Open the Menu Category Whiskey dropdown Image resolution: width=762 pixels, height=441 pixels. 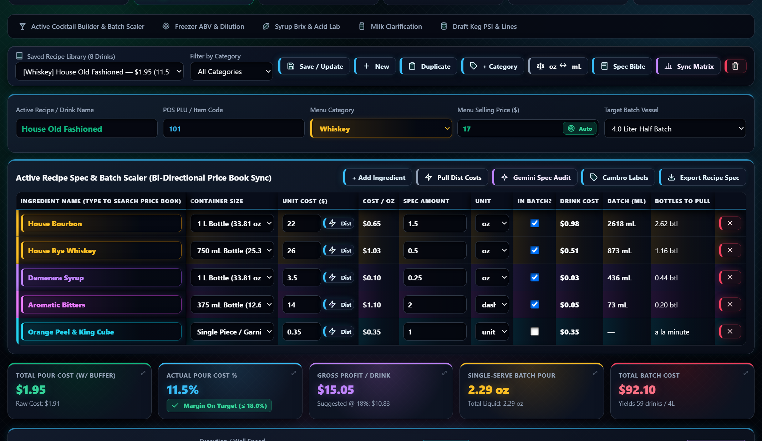(x=381, y=129)
